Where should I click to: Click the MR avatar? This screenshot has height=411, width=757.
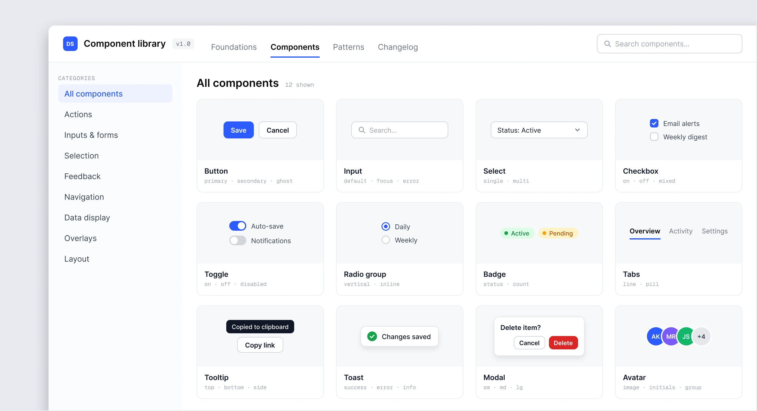tap(671, 336)
